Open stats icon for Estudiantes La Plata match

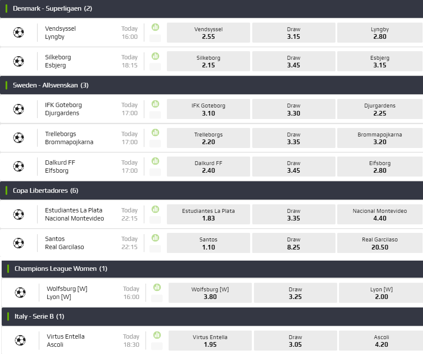(x=155, y=209)
